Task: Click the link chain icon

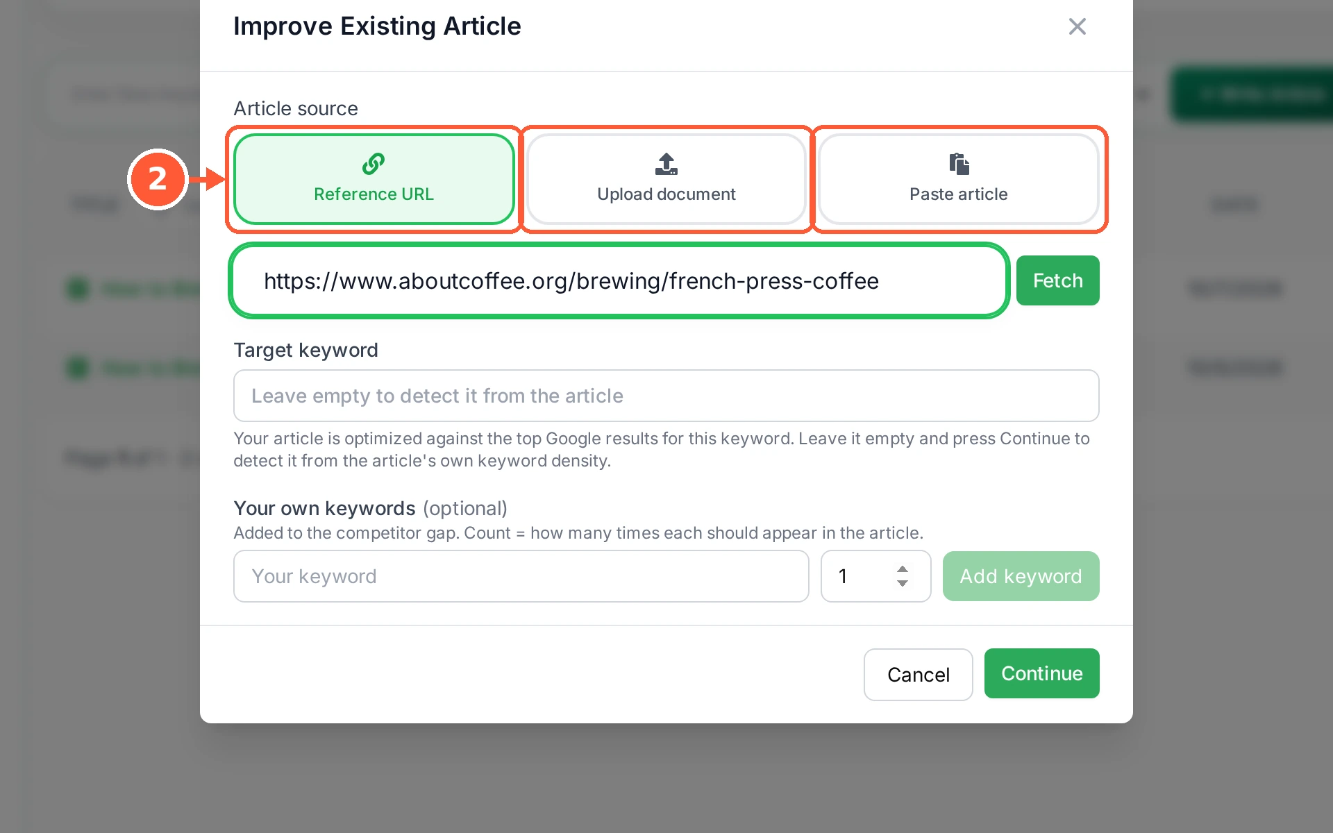Action: 374,164
